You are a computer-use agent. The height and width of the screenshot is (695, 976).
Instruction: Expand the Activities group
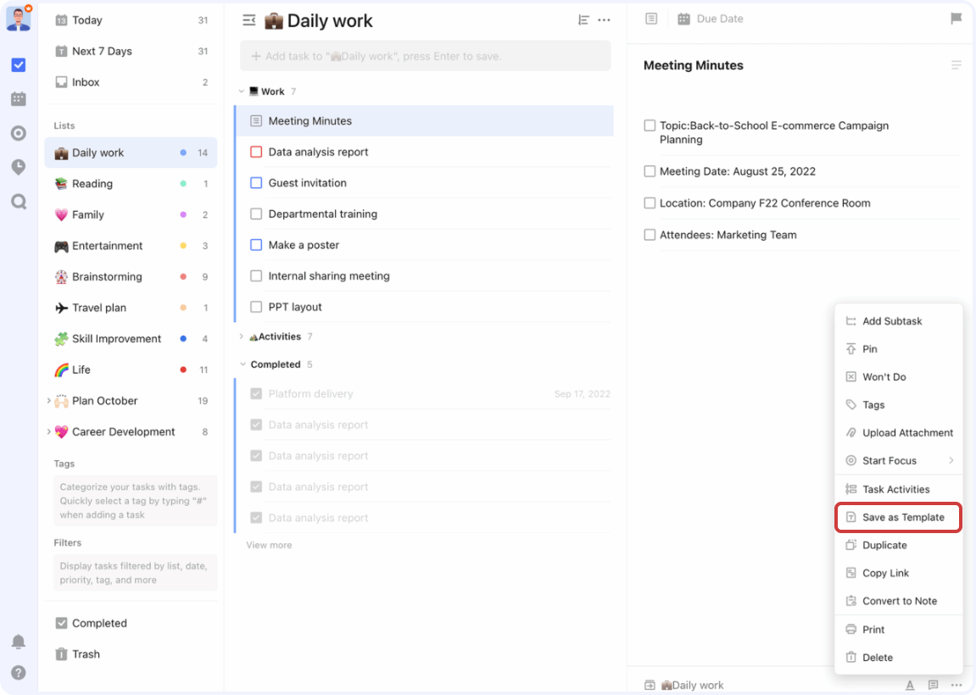tap(242, 336)
